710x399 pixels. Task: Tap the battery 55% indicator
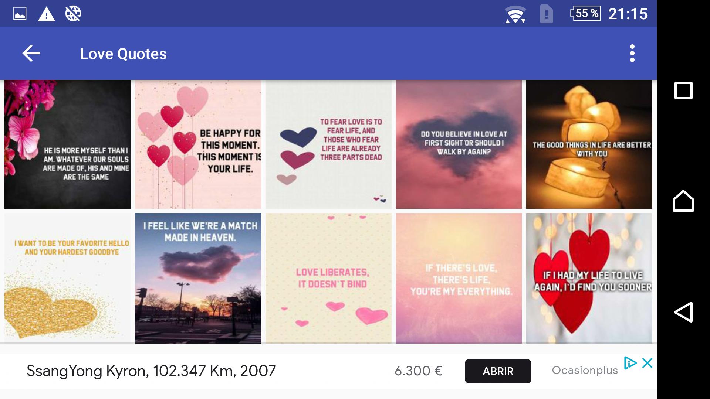coord(585,13)
